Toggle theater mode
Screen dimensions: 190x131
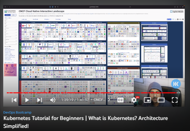pos(161,100)
